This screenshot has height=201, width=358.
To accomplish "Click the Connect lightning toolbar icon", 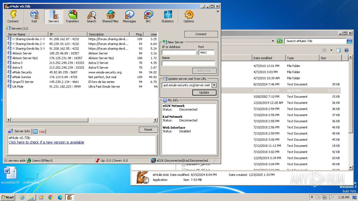I will click(x=13, y=16).
